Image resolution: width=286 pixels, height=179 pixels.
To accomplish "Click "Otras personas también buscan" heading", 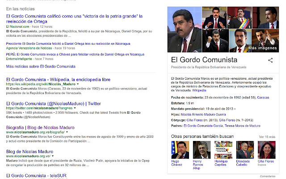I will click(x=202, y=136).
